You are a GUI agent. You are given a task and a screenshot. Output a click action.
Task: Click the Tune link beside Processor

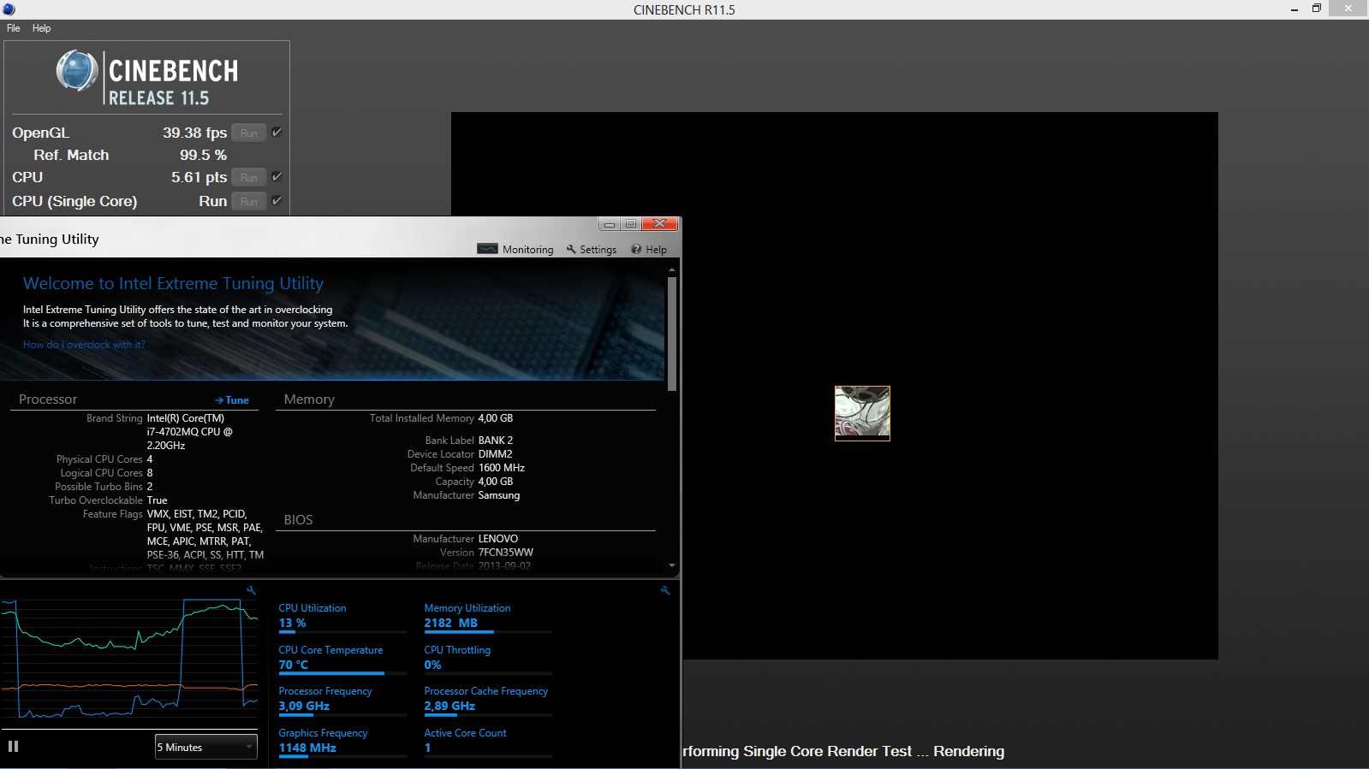click(232, 400)
